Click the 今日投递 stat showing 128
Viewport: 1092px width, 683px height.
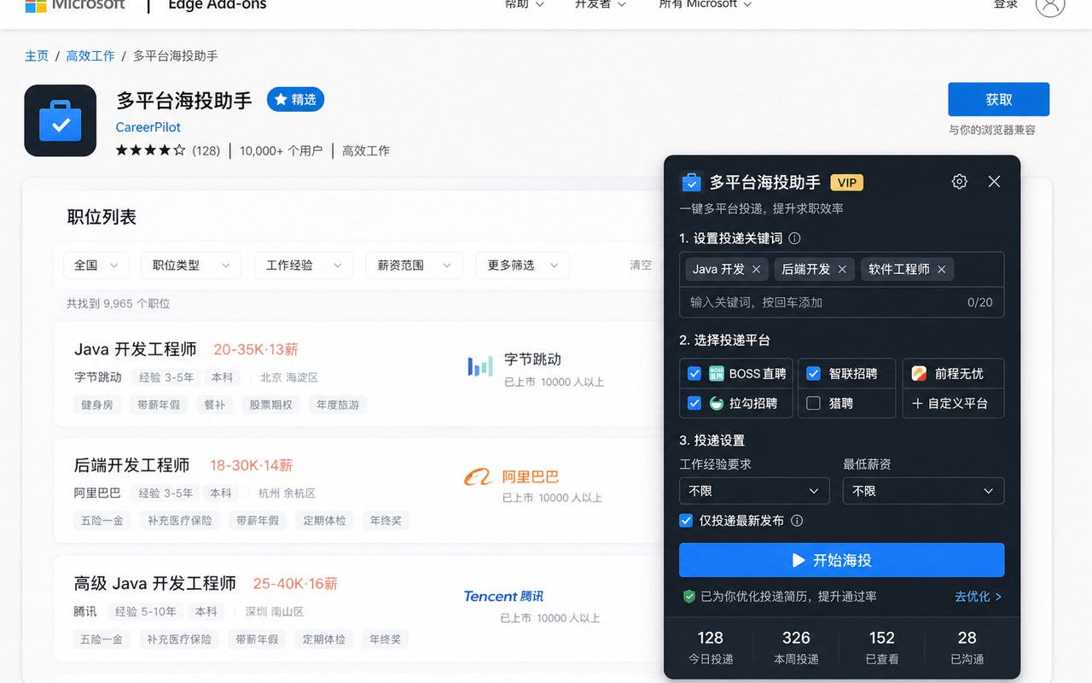[711, 647]
